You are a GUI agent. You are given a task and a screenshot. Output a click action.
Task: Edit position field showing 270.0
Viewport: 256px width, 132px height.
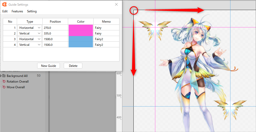[55, 28]
